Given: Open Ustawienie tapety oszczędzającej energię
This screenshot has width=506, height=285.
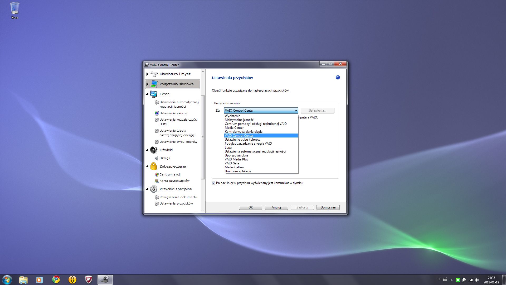Looking at the screenshot, I should [x=177, y=133].
